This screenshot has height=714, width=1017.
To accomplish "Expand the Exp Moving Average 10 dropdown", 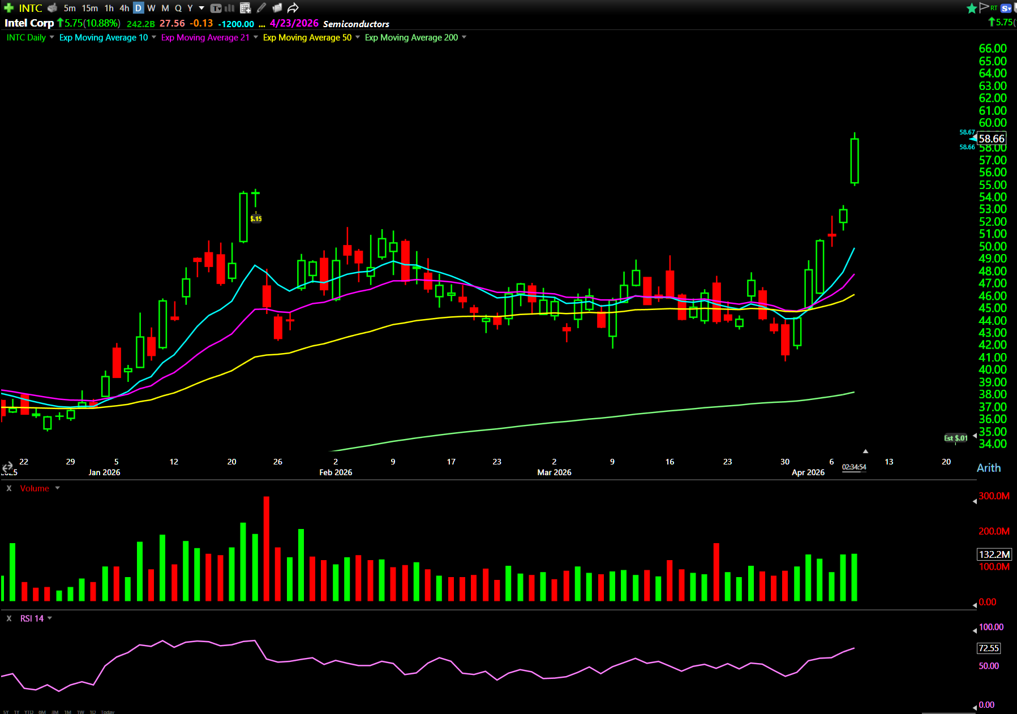I will click(154, 37).
